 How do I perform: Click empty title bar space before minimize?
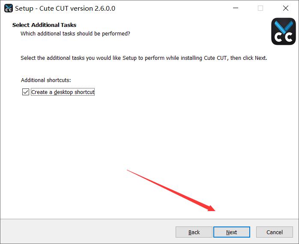(x=171, y=8)
